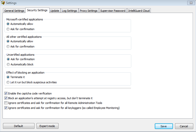Choose Let it run but block suspicious activities
The width and height of the screenshot is (196, 132).
pyautogui.click(x=8, y=82)
